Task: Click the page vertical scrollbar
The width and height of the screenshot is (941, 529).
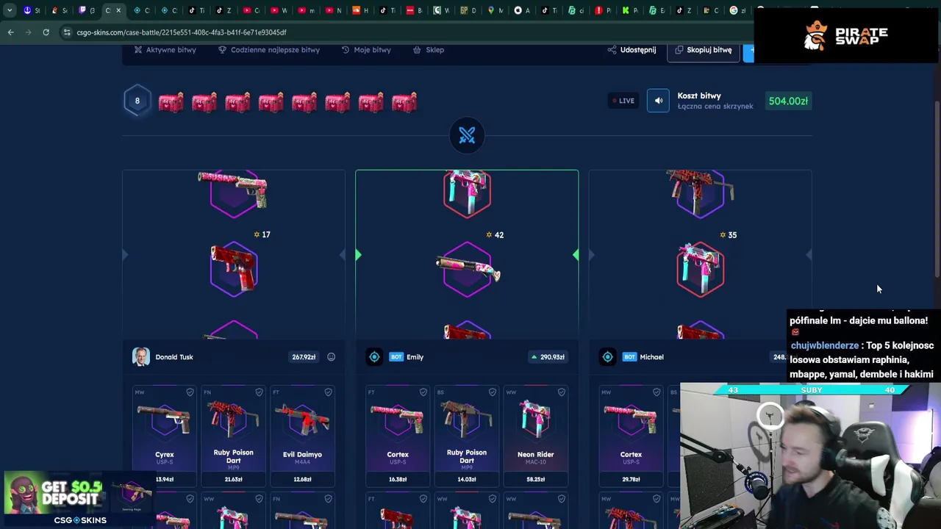Action: [937, 187]
